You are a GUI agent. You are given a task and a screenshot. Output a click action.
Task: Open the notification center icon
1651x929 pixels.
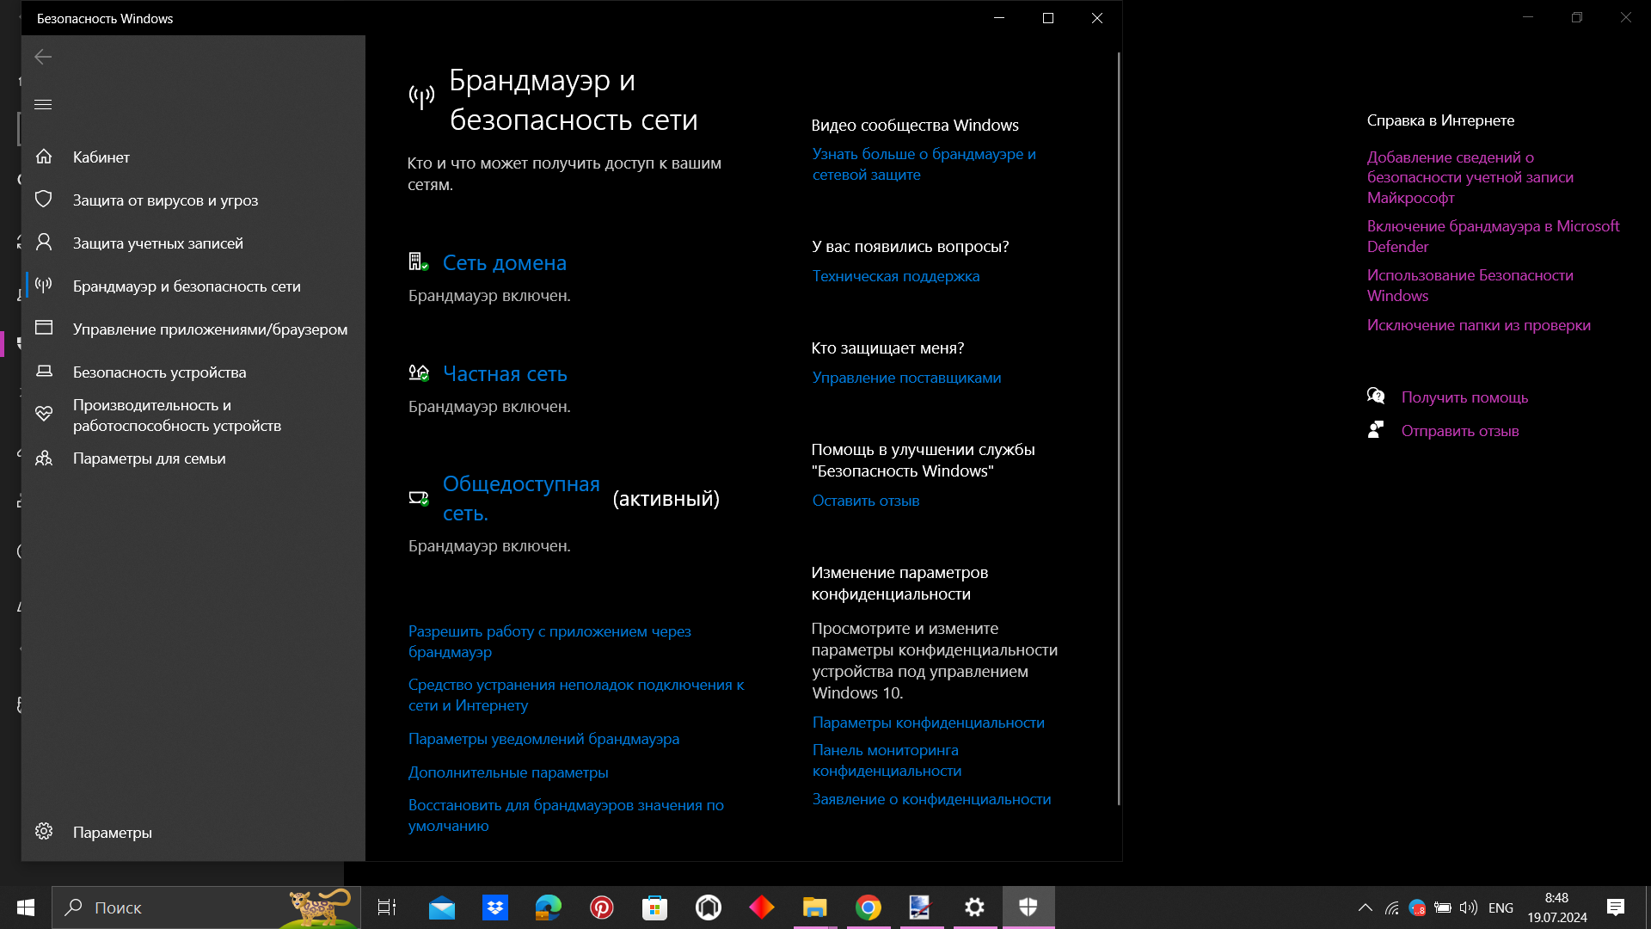pyautogui.click(x=1616, y=907)
